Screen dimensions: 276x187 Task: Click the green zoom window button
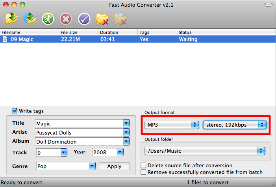click(22, 5)
